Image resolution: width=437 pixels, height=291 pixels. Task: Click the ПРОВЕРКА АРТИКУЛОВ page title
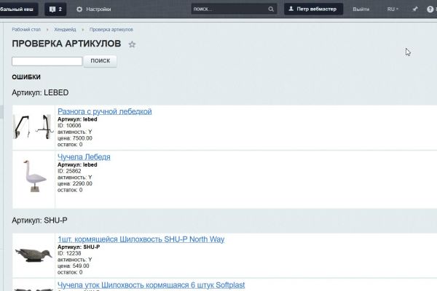click(x=66, y=44)
